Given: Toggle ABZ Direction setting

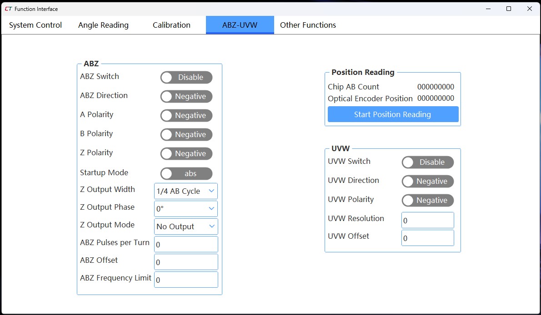Looking at the screenshot, I should click(186, 96).
